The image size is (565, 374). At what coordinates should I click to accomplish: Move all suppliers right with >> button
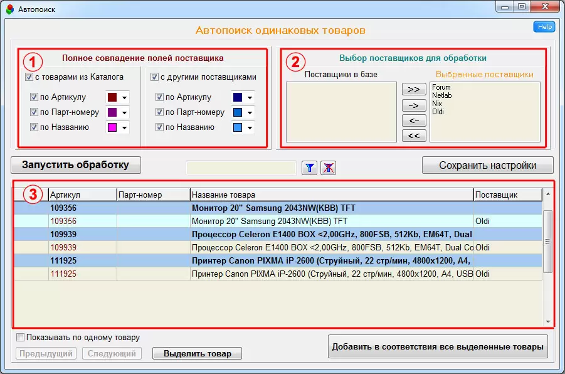point(413,89)
